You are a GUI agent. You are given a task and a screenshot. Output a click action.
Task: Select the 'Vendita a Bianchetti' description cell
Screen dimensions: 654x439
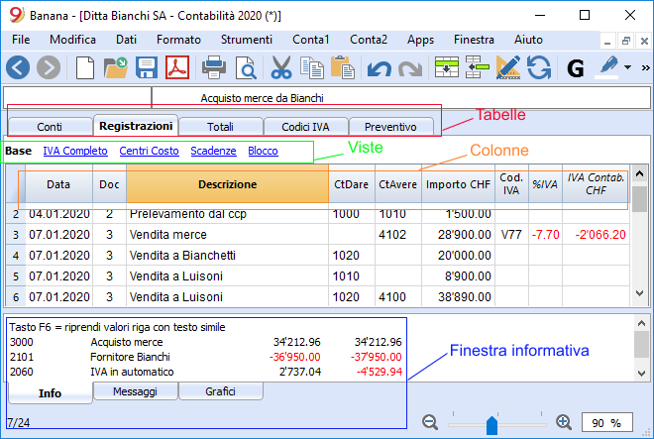coord(227,256)
